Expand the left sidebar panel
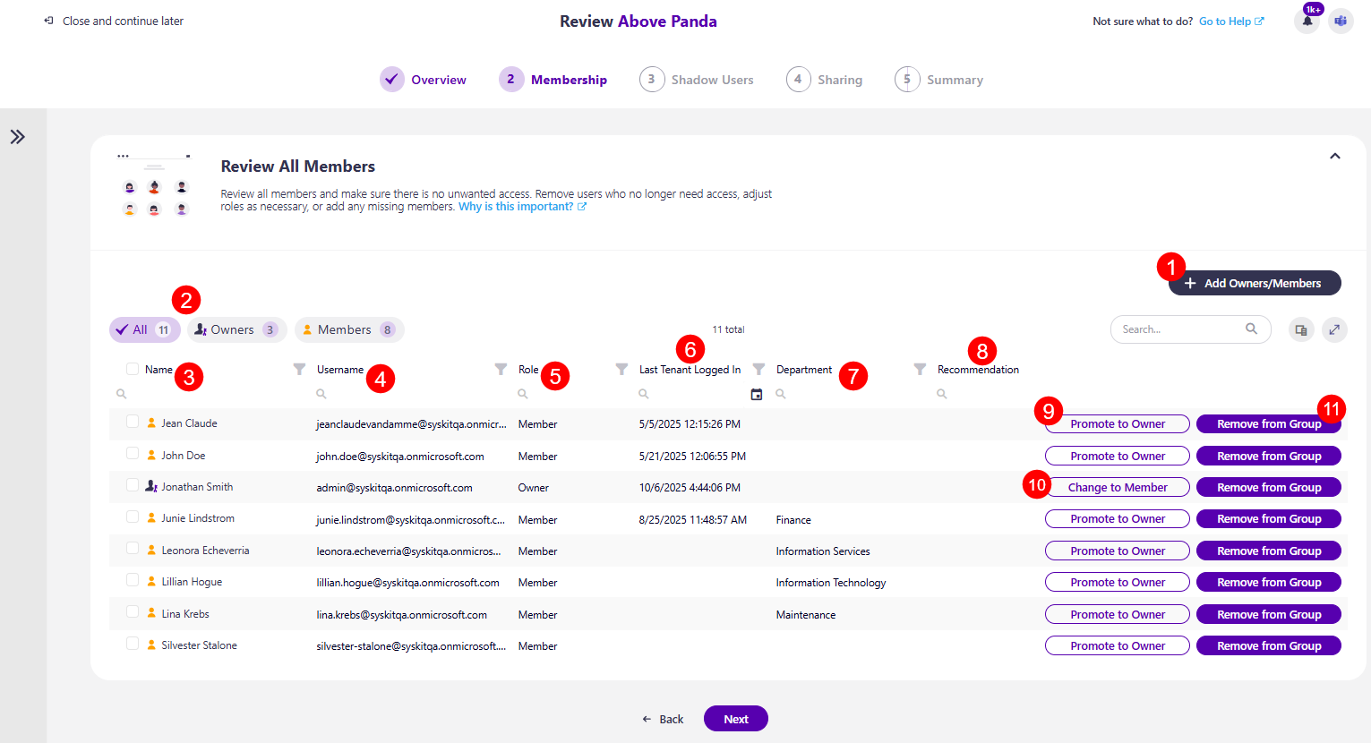Screen dimensions: 1371x743 pos(16,136)
